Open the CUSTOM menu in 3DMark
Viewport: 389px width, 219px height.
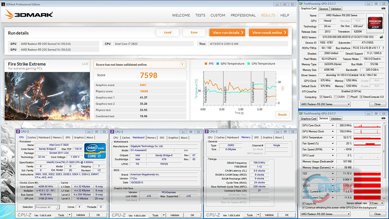click(x=218, y=15)
